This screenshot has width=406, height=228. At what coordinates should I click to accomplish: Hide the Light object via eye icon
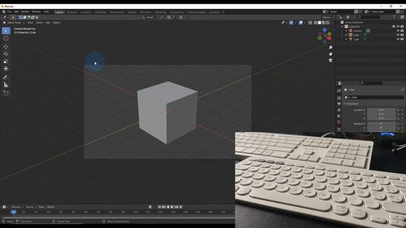coord(398,39)
